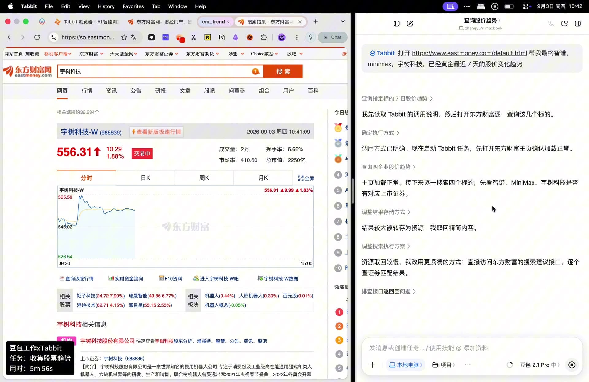Click the chat message input box
Viewport: 589px width, 382px height.
472,348
